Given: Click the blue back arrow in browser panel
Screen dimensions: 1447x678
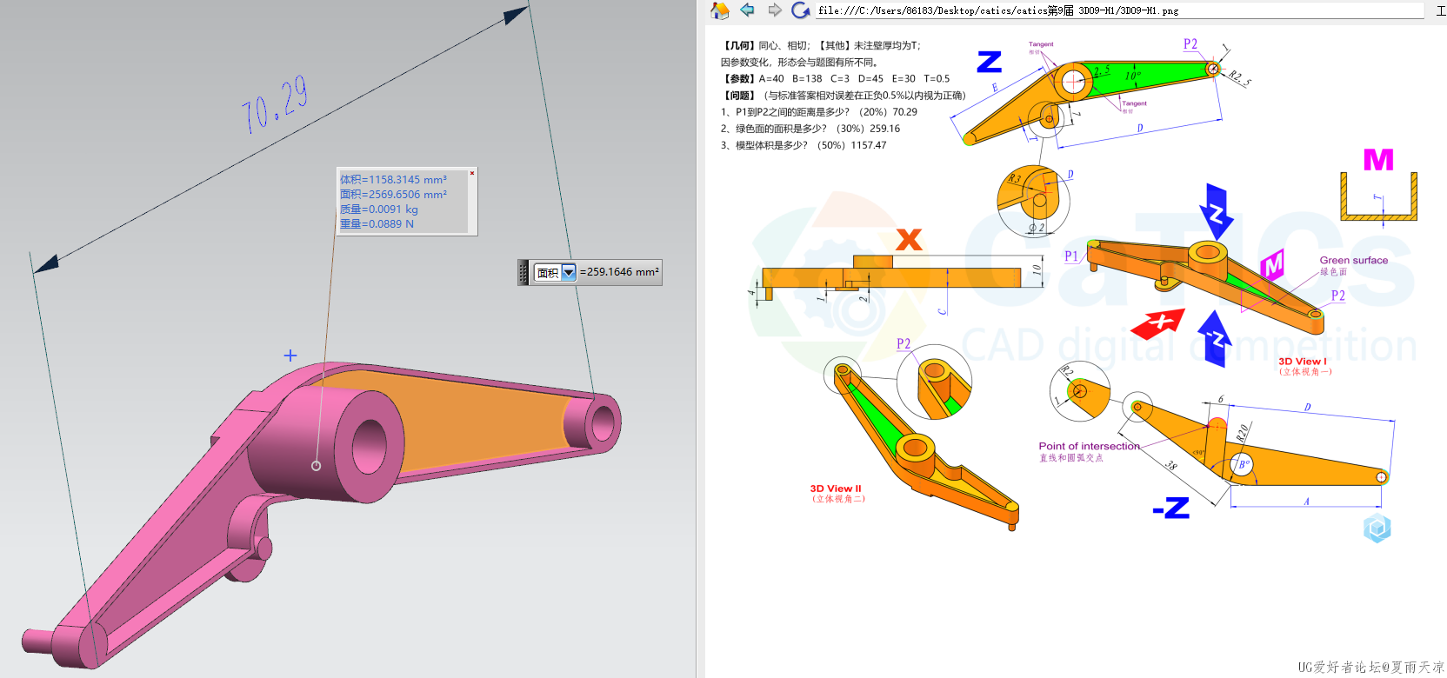Looking at the screenshot, I should pyautogui.click(x=747, y=10).
